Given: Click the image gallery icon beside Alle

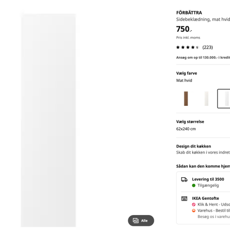Looking at the screenshot, I should [136, 220].
